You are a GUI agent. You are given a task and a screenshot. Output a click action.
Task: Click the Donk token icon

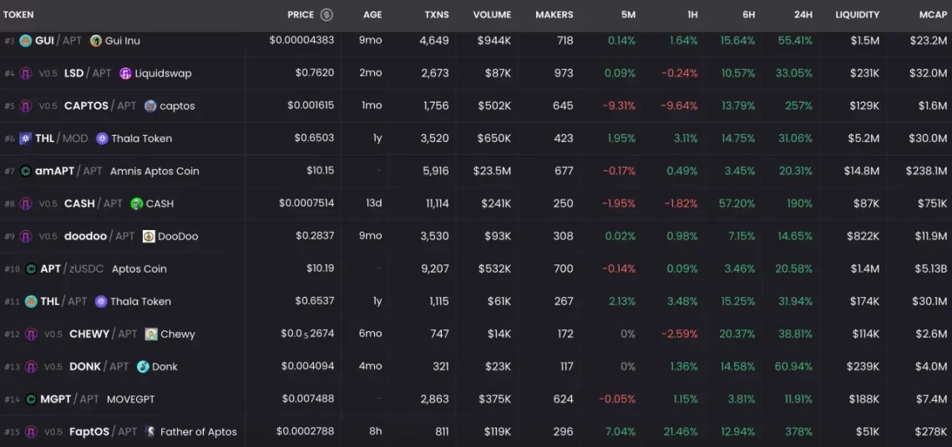[x=143, y=367]
